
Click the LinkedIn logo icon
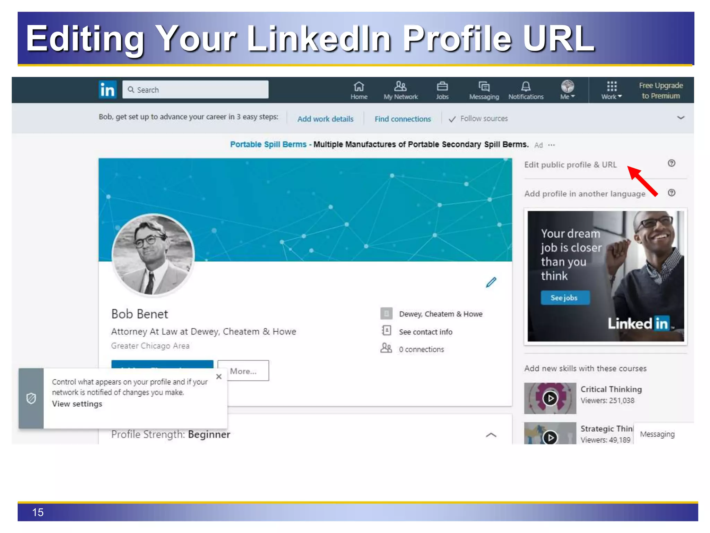(107, 90)
